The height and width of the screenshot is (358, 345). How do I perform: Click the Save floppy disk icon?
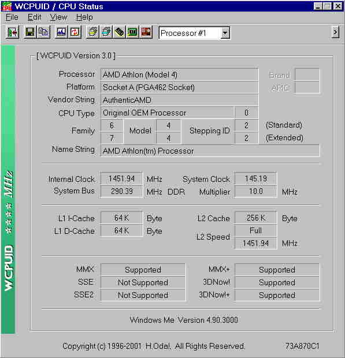(x=30, y=32)
